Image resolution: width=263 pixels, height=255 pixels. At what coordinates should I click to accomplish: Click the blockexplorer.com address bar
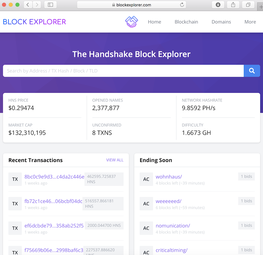[x=131, y=5]
